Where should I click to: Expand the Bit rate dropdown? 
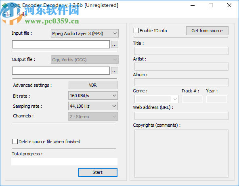coord(93,96)
